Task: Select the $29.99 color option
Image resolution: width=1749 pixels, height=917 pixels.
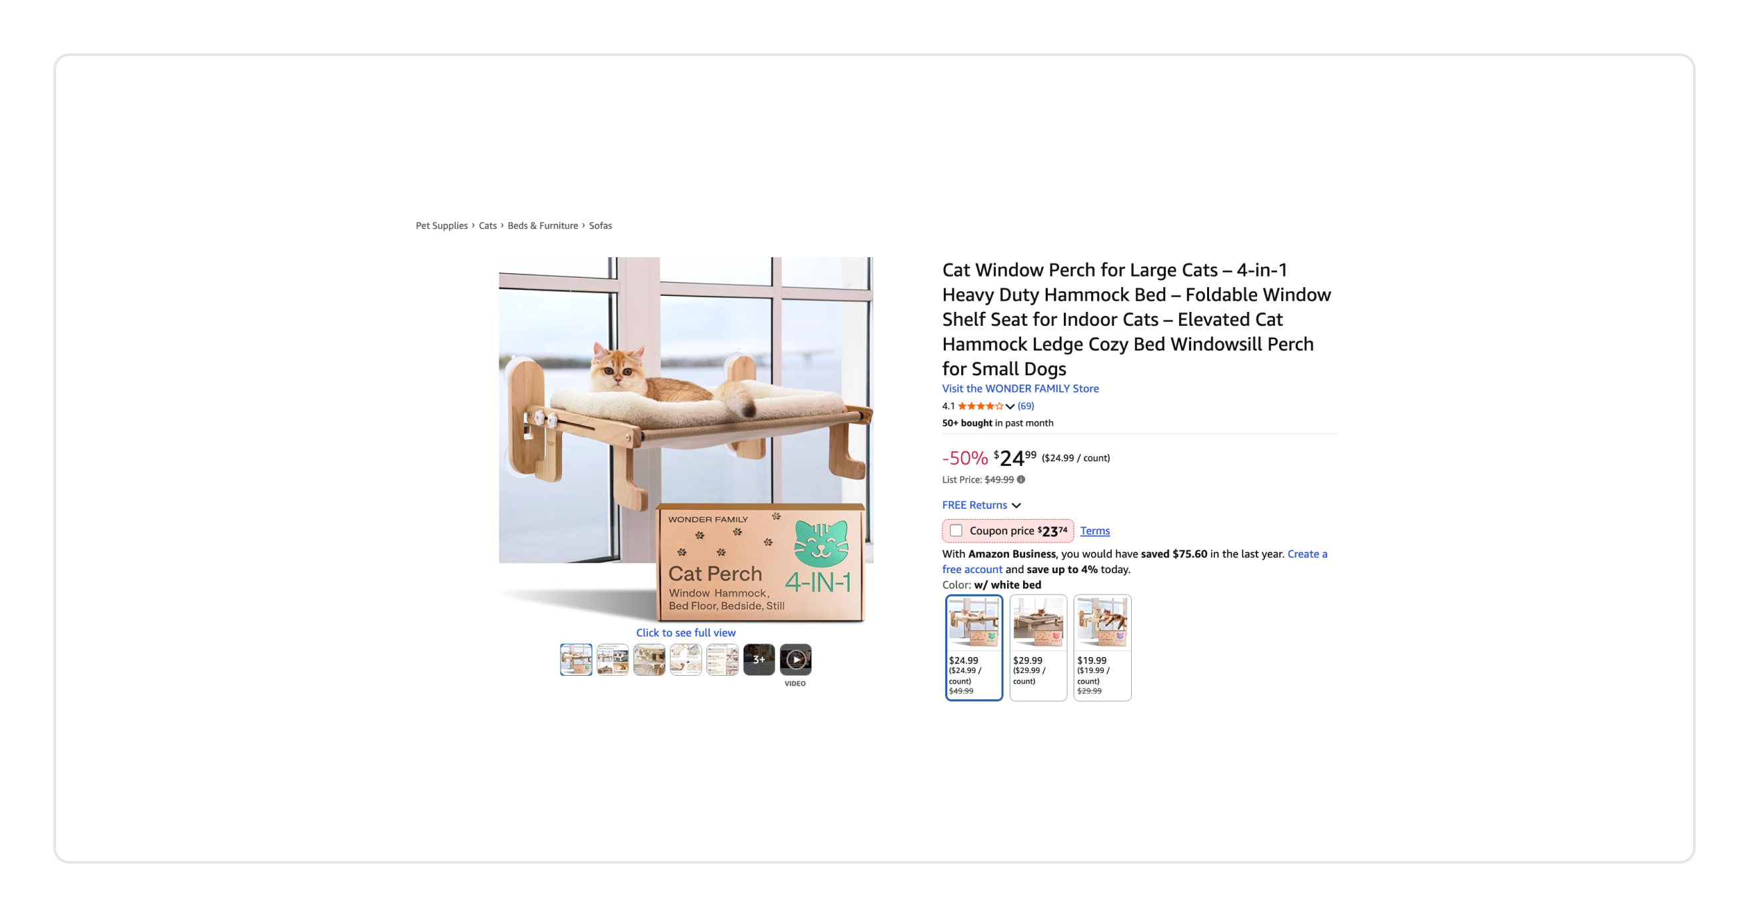Action: click(x=1037, y=648)
